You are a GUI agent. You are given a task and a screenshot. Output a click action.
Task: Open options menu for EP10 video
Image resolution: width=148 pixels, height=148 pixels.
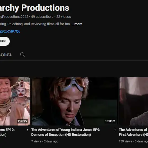[x=27, y=129]
